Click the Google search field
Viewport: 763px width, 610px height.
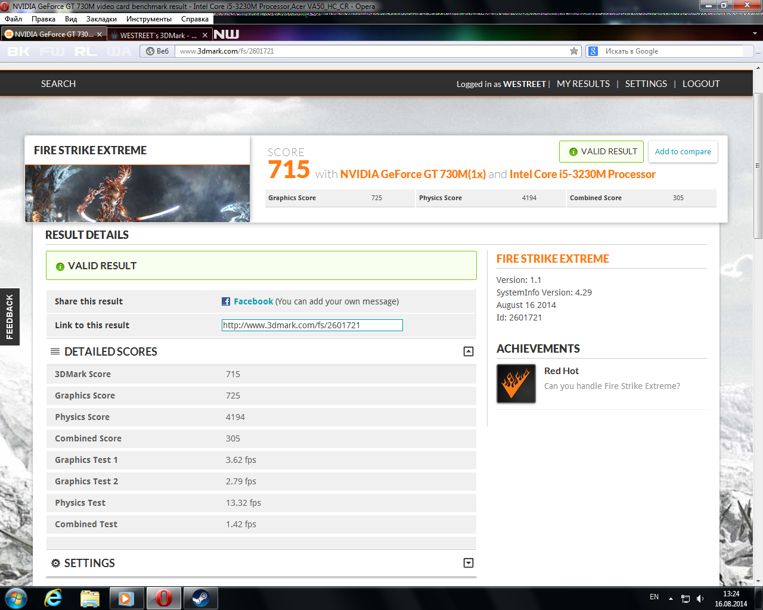[x=672, y=51]
